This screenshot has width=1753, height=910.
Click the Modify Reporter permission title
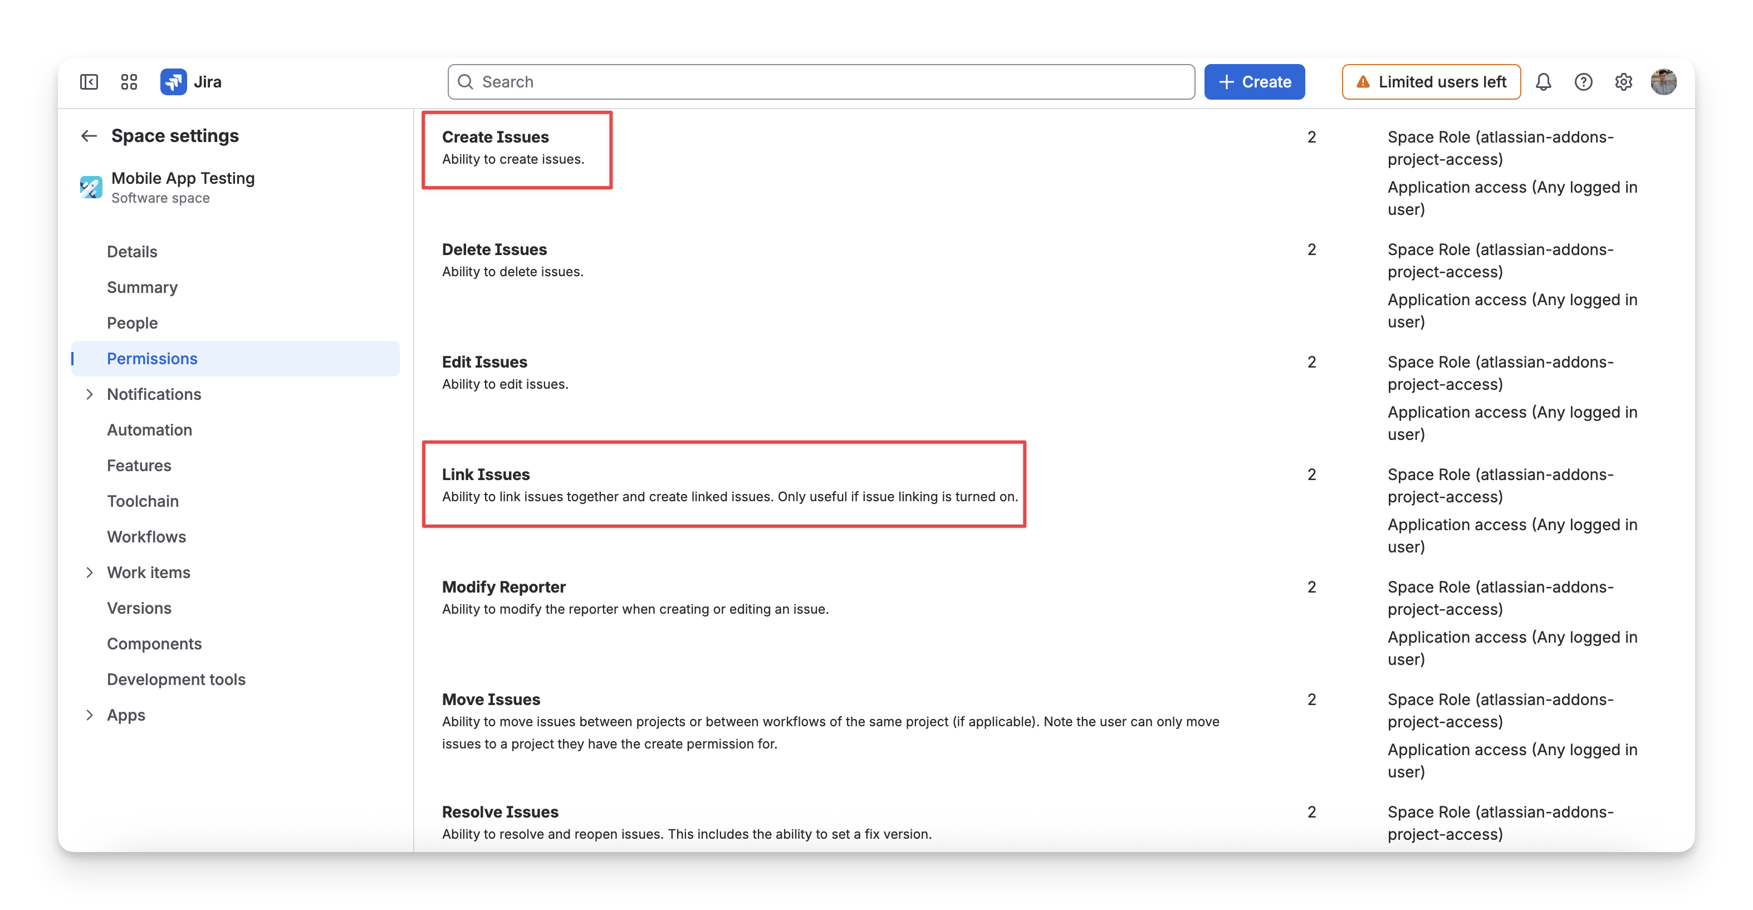click(503, 586)
